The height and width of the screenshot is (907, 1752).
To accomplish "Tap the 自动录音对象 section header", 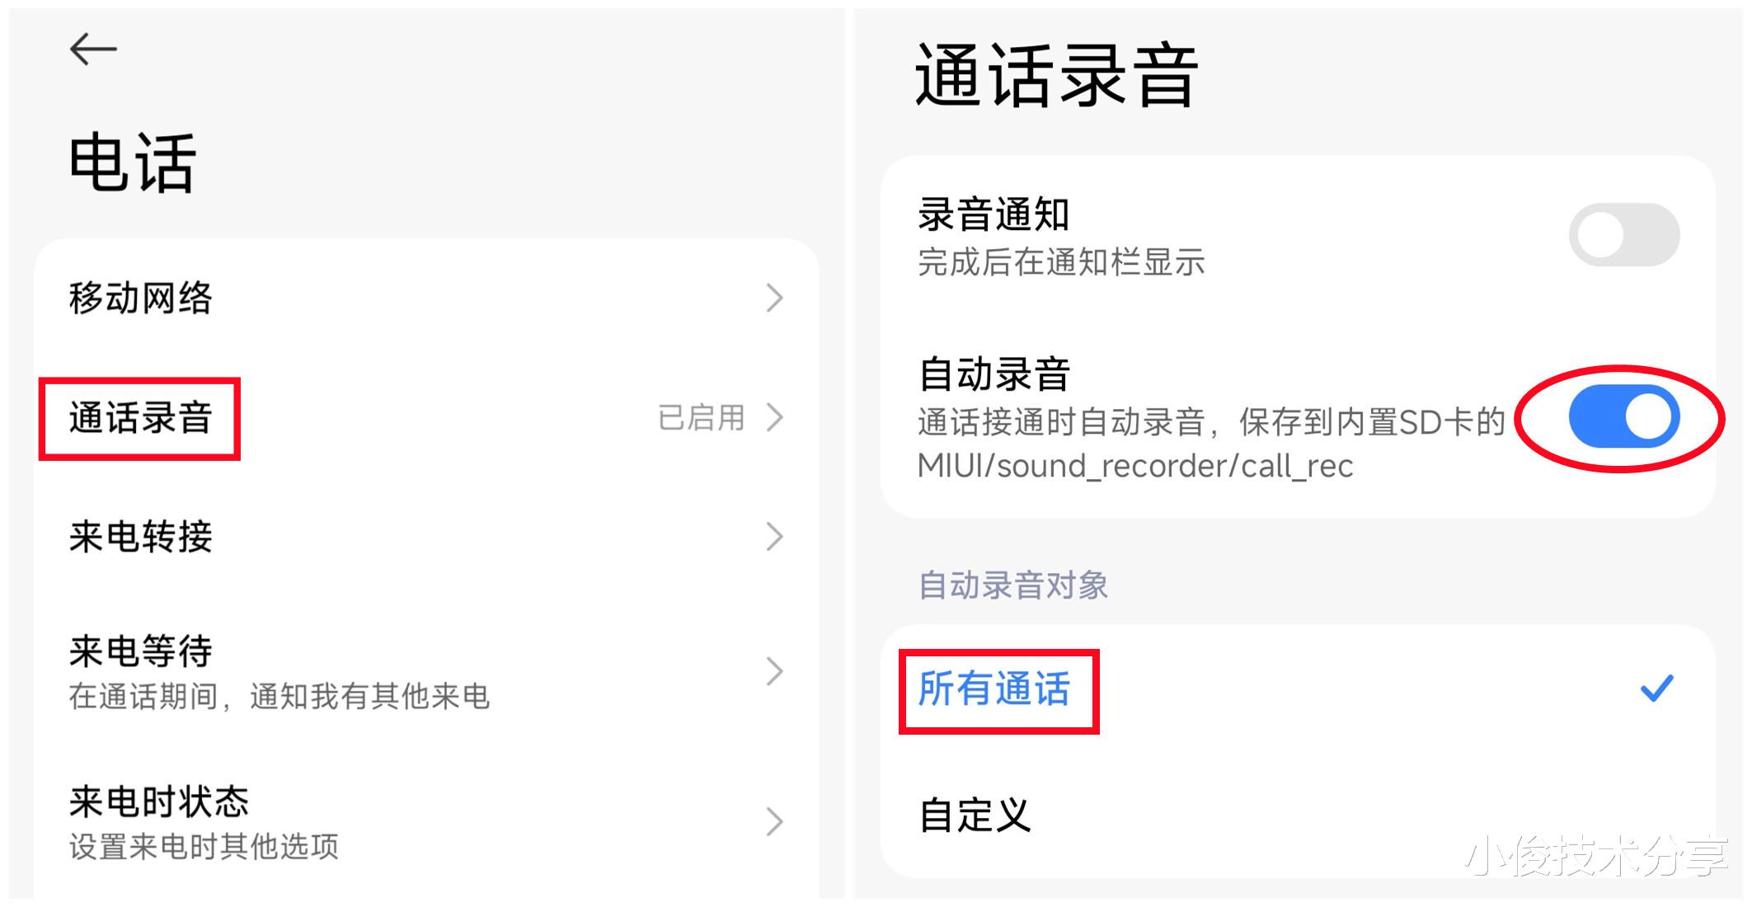I will tap(1012, 585).
